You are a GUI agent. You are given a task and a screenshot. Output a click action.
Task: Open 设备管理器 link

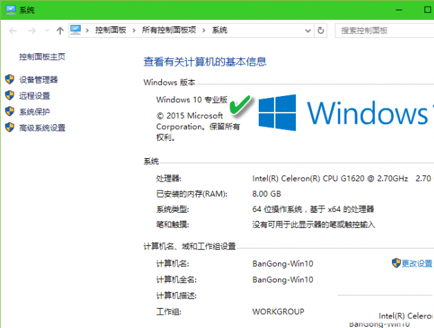tap(39, 80)
